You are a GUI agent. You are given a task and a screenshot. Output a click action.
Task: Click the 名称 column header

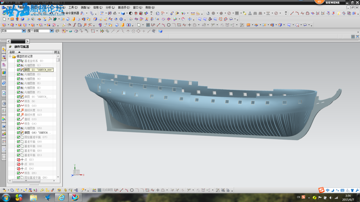pos(30,52)
